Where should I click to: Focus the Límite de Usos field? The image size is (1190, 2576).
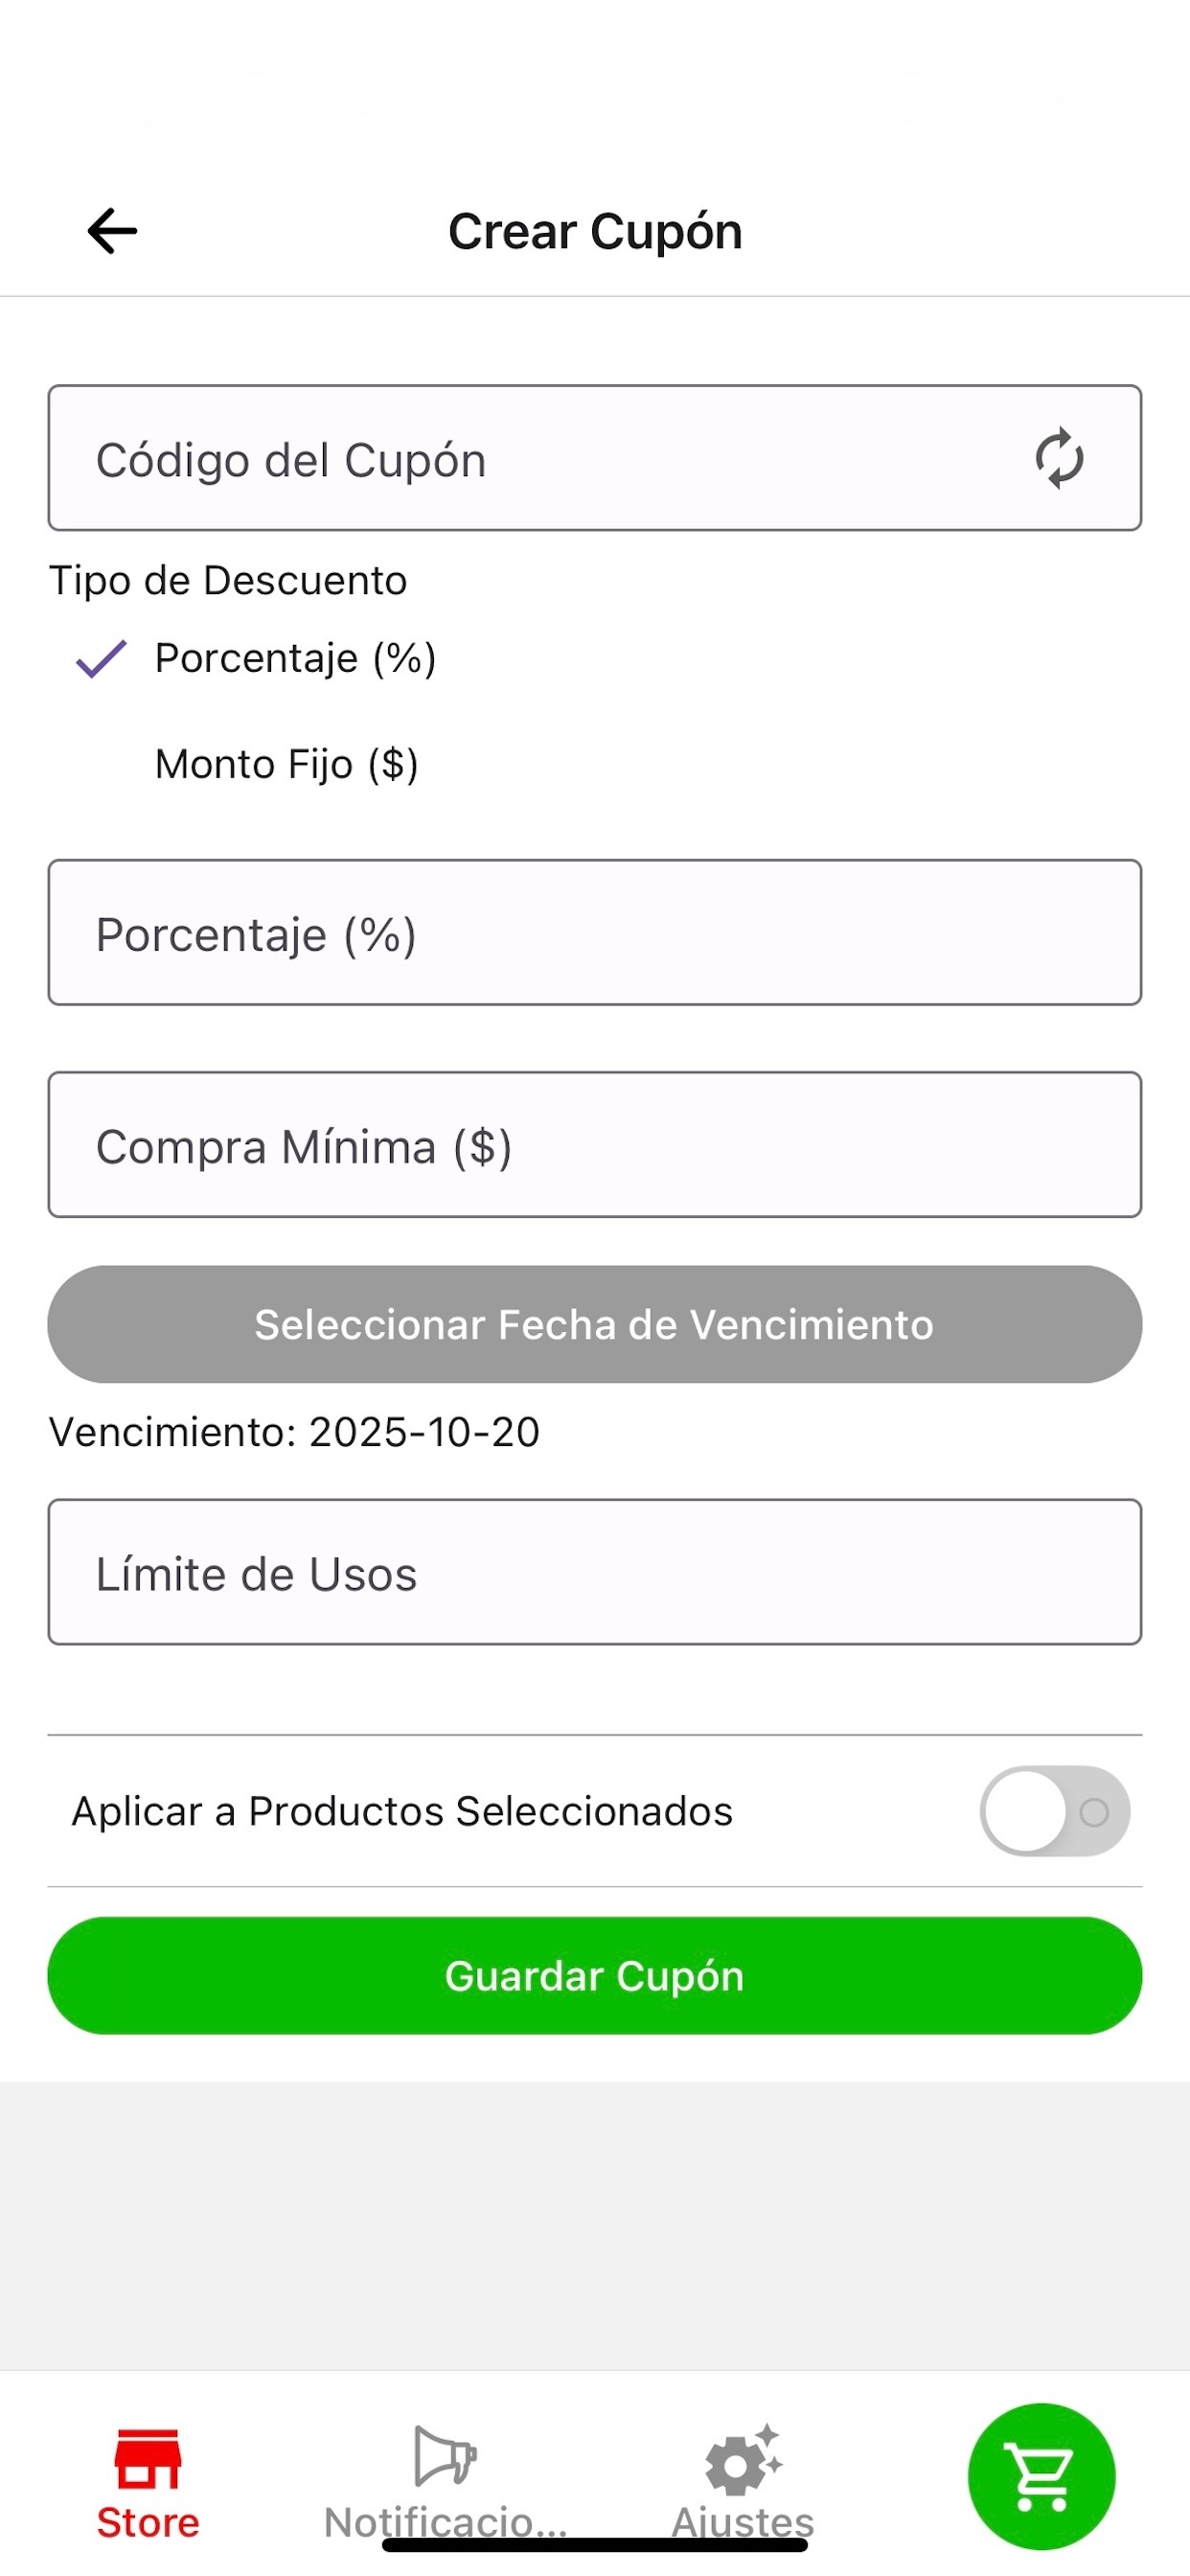[x=595, y=1571]
